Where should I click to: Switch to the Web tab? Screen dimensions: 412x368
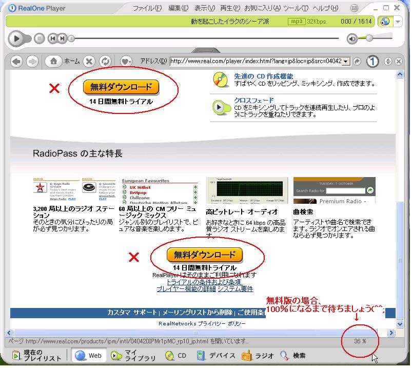tap(89, 355)
